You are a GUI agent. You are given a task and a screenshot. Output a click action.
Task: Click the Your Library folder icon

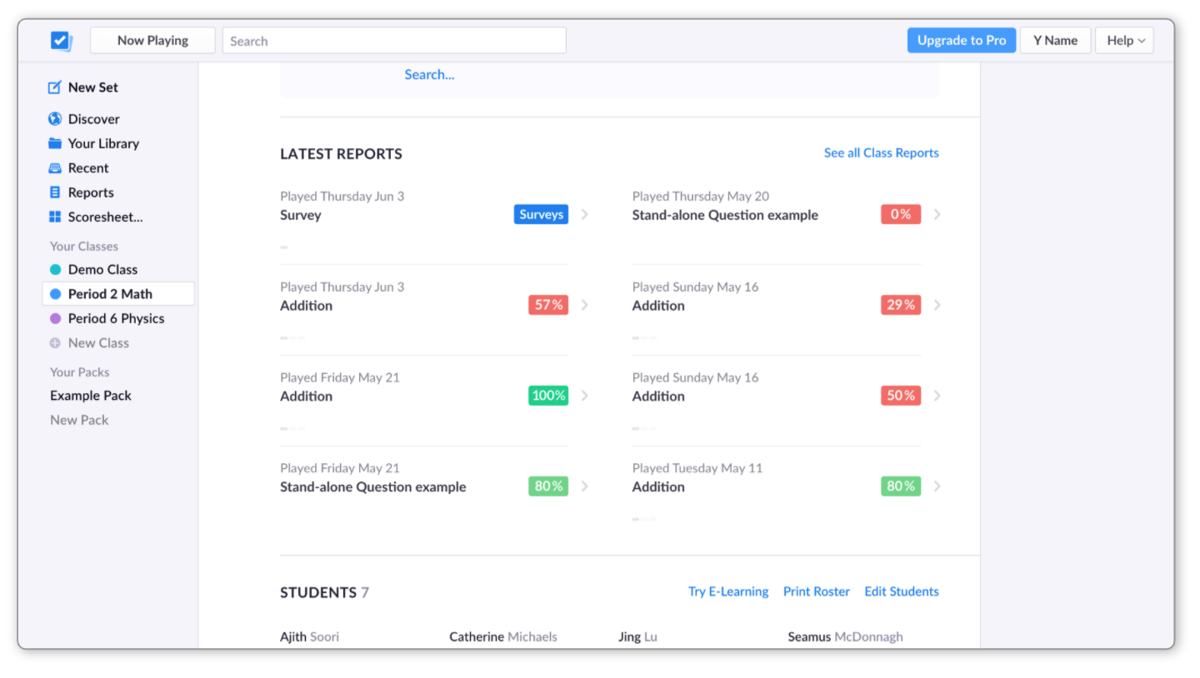click(55, 143)
